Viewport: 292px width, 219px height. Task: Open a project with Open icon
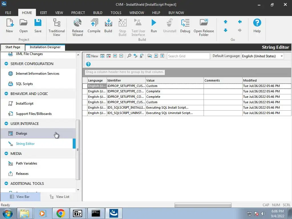23,26
